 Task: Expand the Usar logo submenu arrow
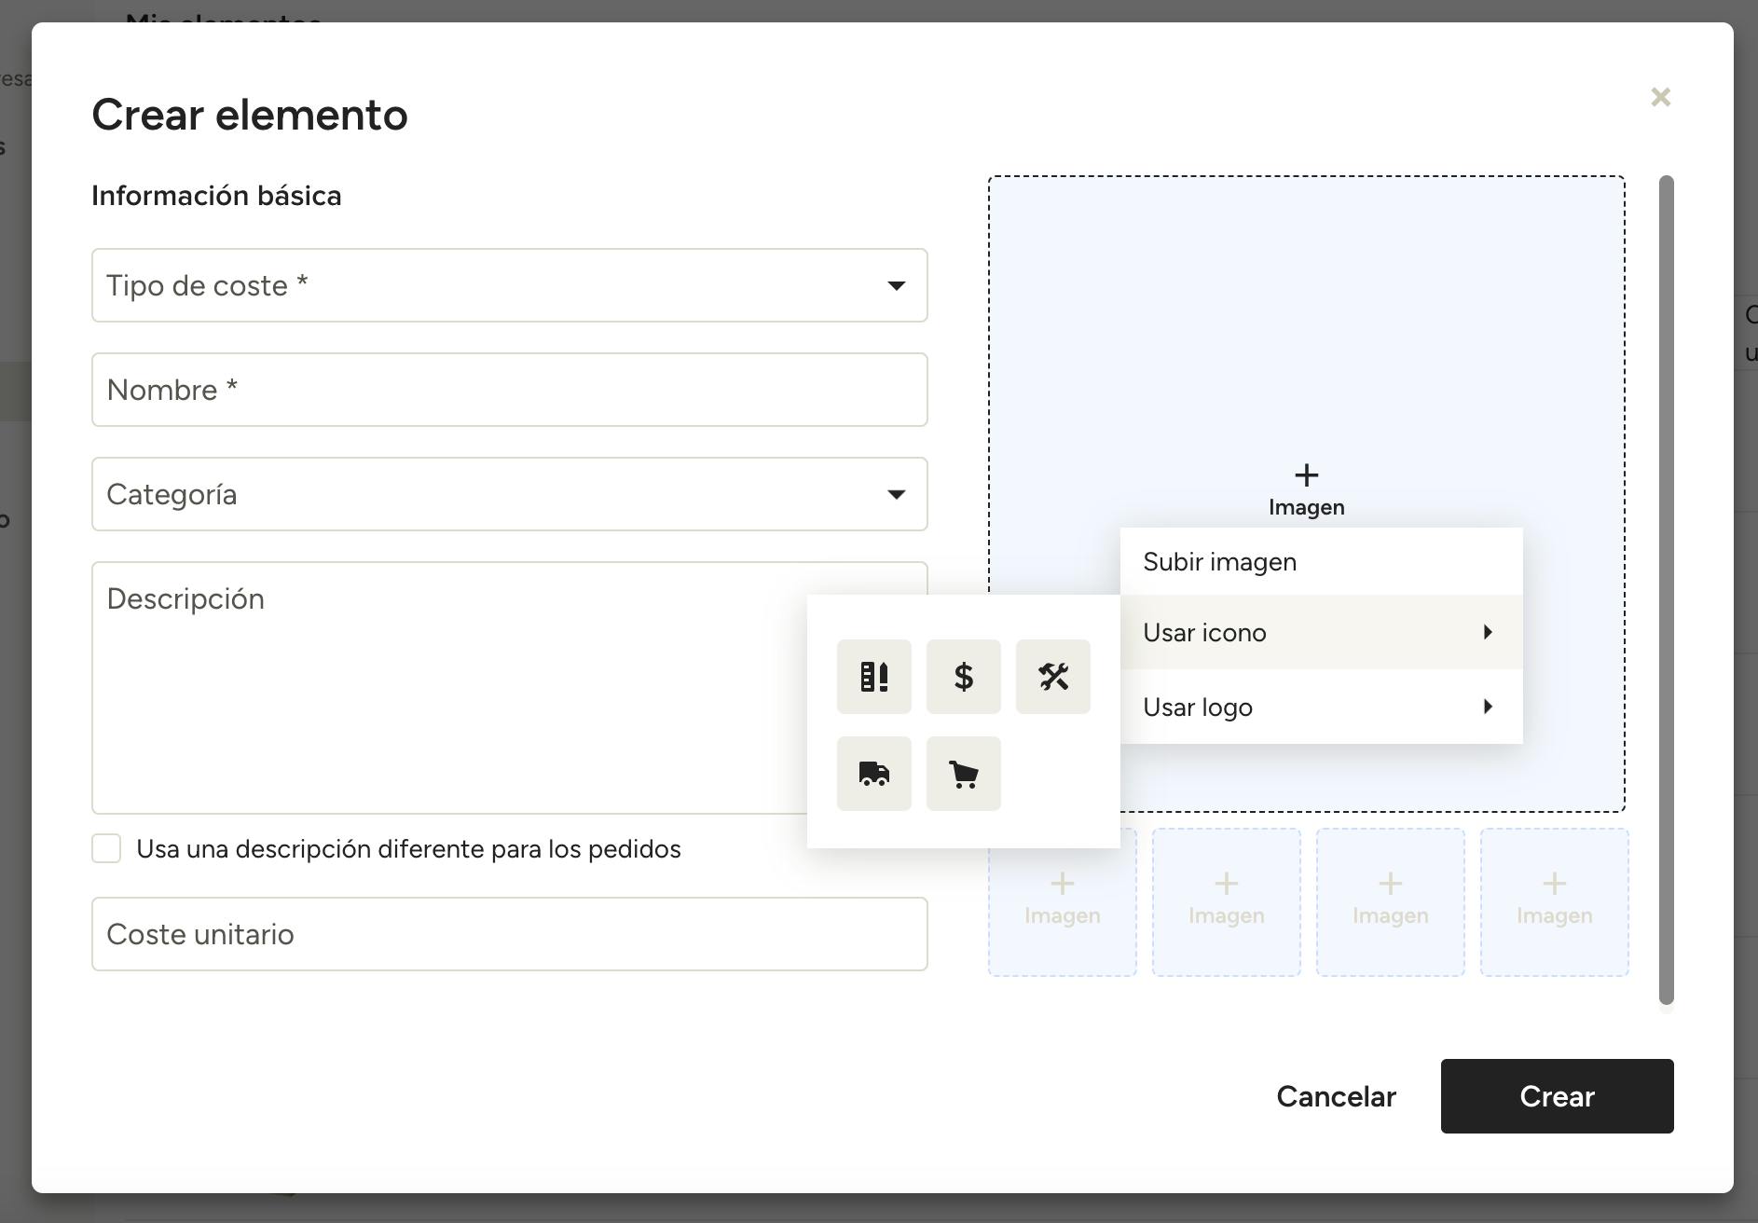pos(1488,707)
